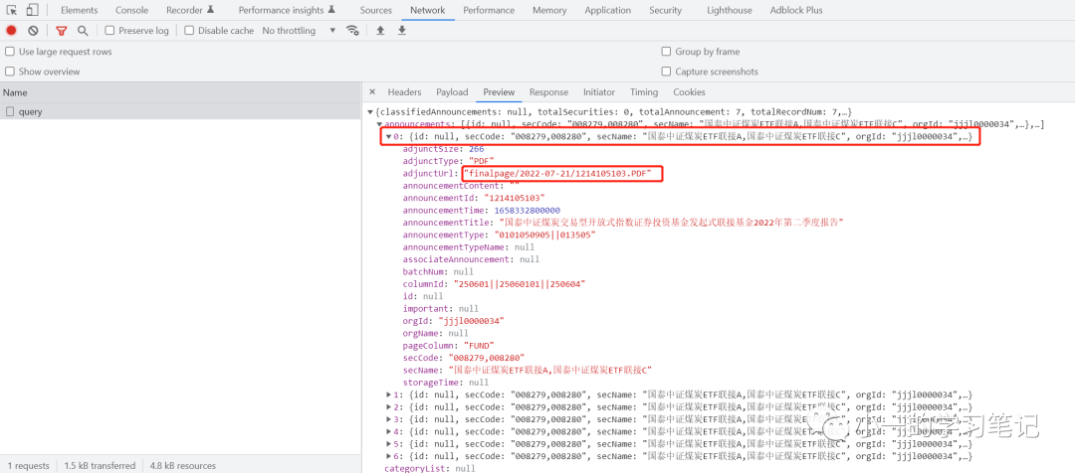Clear the network log
The width and height of the screenshot is (1075, 473).
point(33,31)
